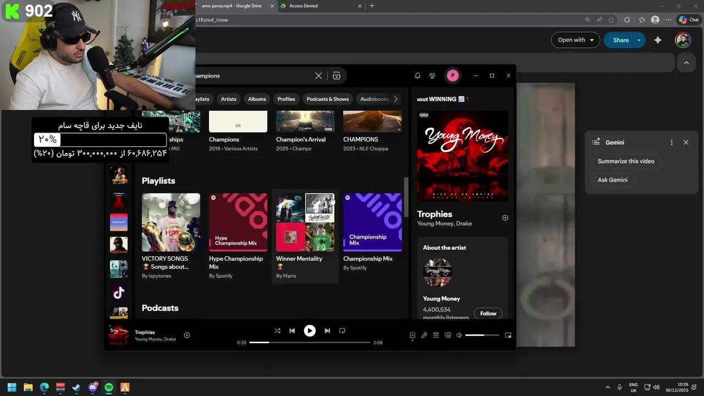Adjust the Spotify volume slider

pos(482,335)
